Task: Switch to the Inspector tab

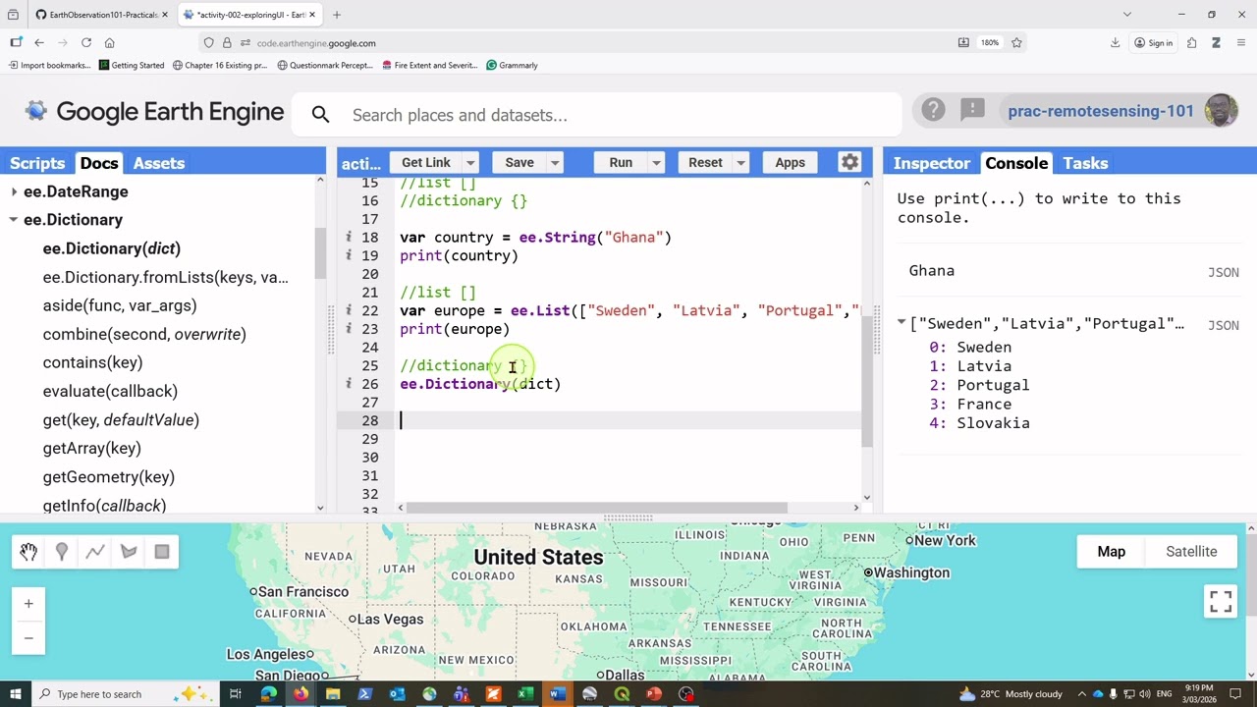Action: pyautogui.click(x=932, y=163)
